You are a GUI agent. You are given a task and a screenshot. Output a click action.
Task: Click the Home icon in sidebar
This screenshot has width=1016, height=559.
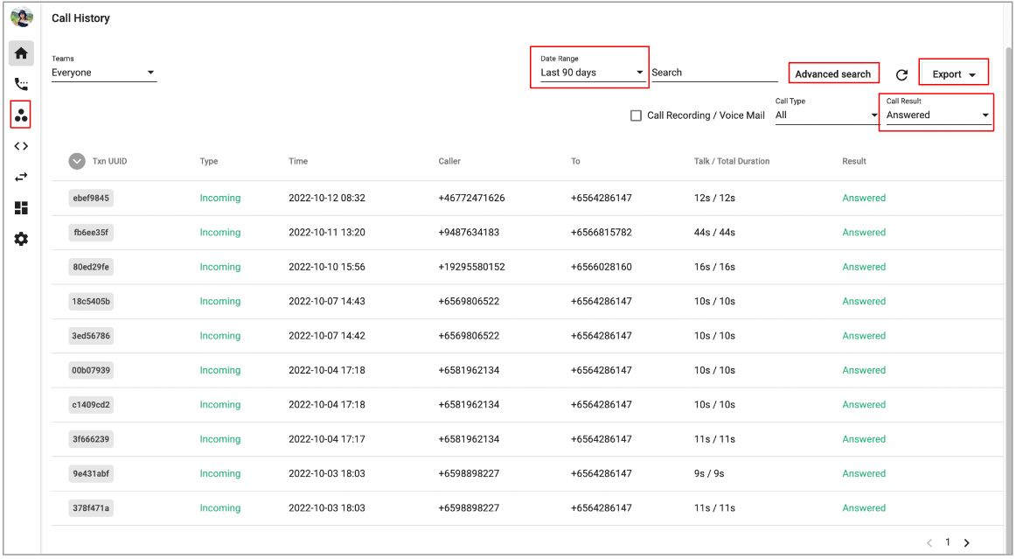pyautogui.click(x=21, y=53)
